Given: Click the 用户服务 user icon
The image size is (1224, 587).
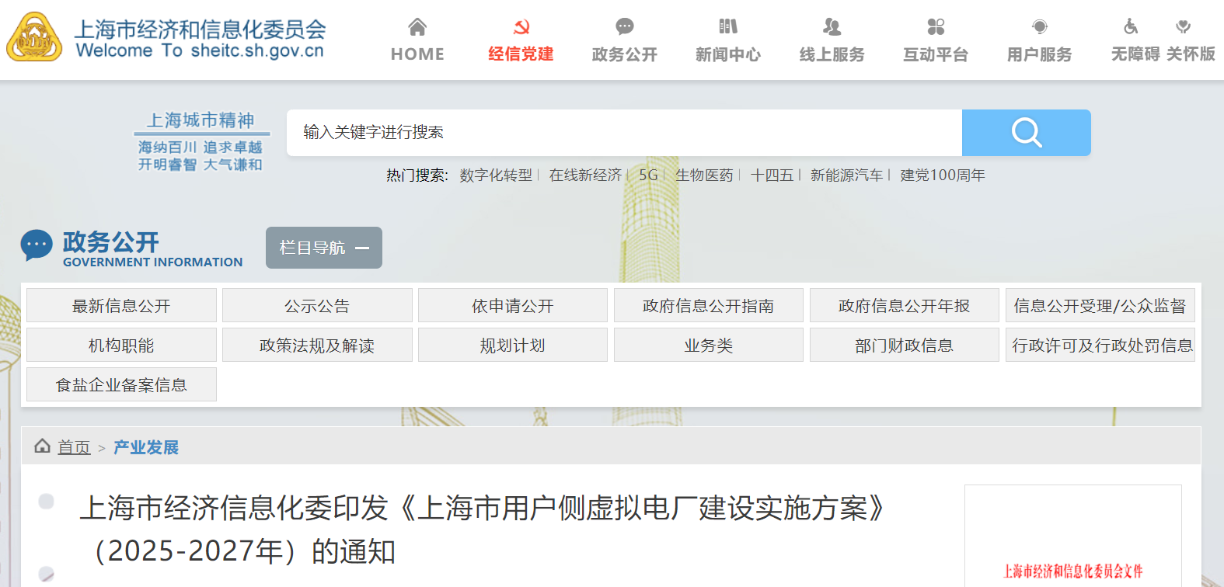Looking at the screenshot, I should (1039, 27).
